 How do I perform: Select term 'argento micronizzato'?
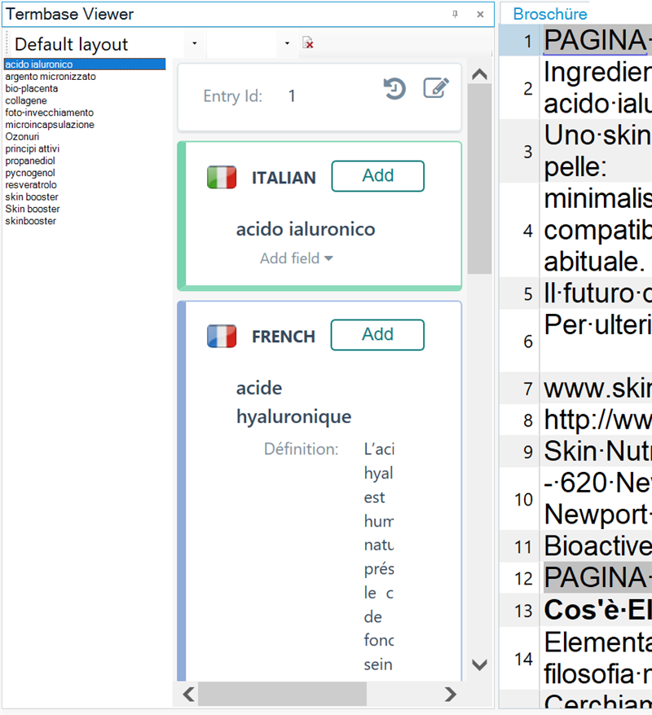tap(51, 77)
